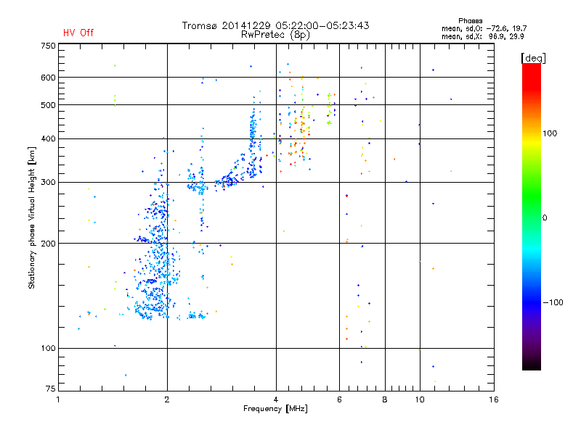Click the 'Phases' heading text
The image size is (581, 435).
[x=470, y=21]
